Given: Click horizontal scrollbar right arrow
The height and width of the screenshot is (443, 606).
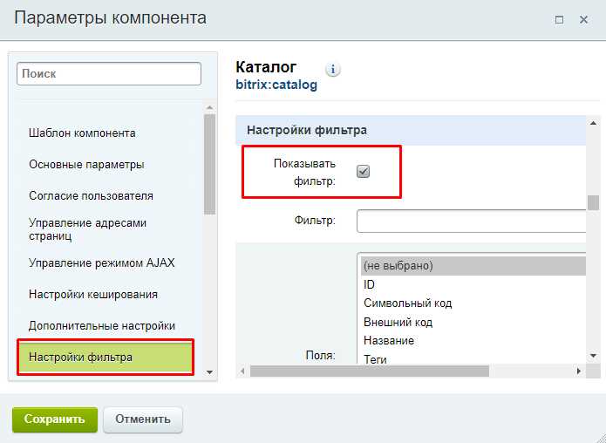Looking at the screenshot, I should pos(579,371).
